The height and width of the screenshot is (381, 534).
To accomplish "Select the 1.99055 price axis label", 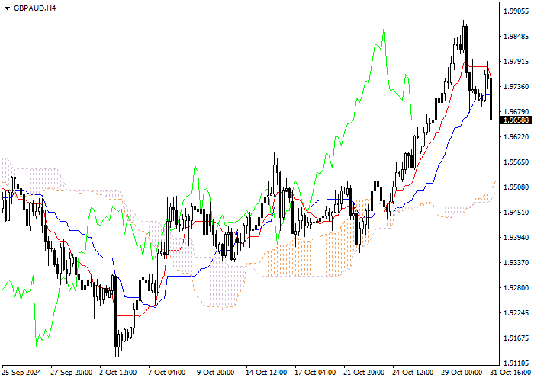I will coord(516,11).
